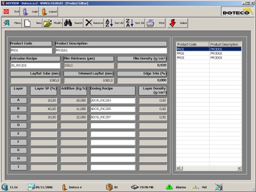Click the Doteco 4 user icon in the status bar
The image size is (256, 192).
pos(64,187)
